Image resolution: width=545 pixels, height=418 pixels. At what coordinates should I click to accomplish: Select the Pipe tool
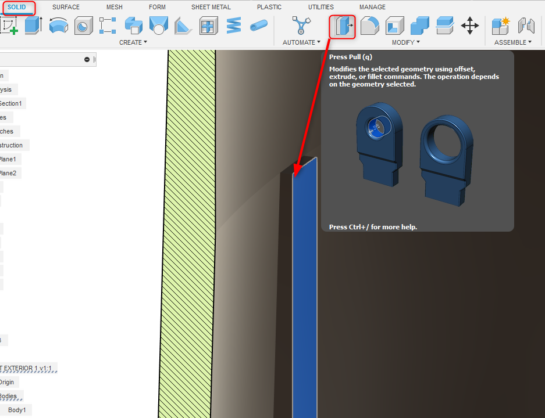tap(259, 26)
